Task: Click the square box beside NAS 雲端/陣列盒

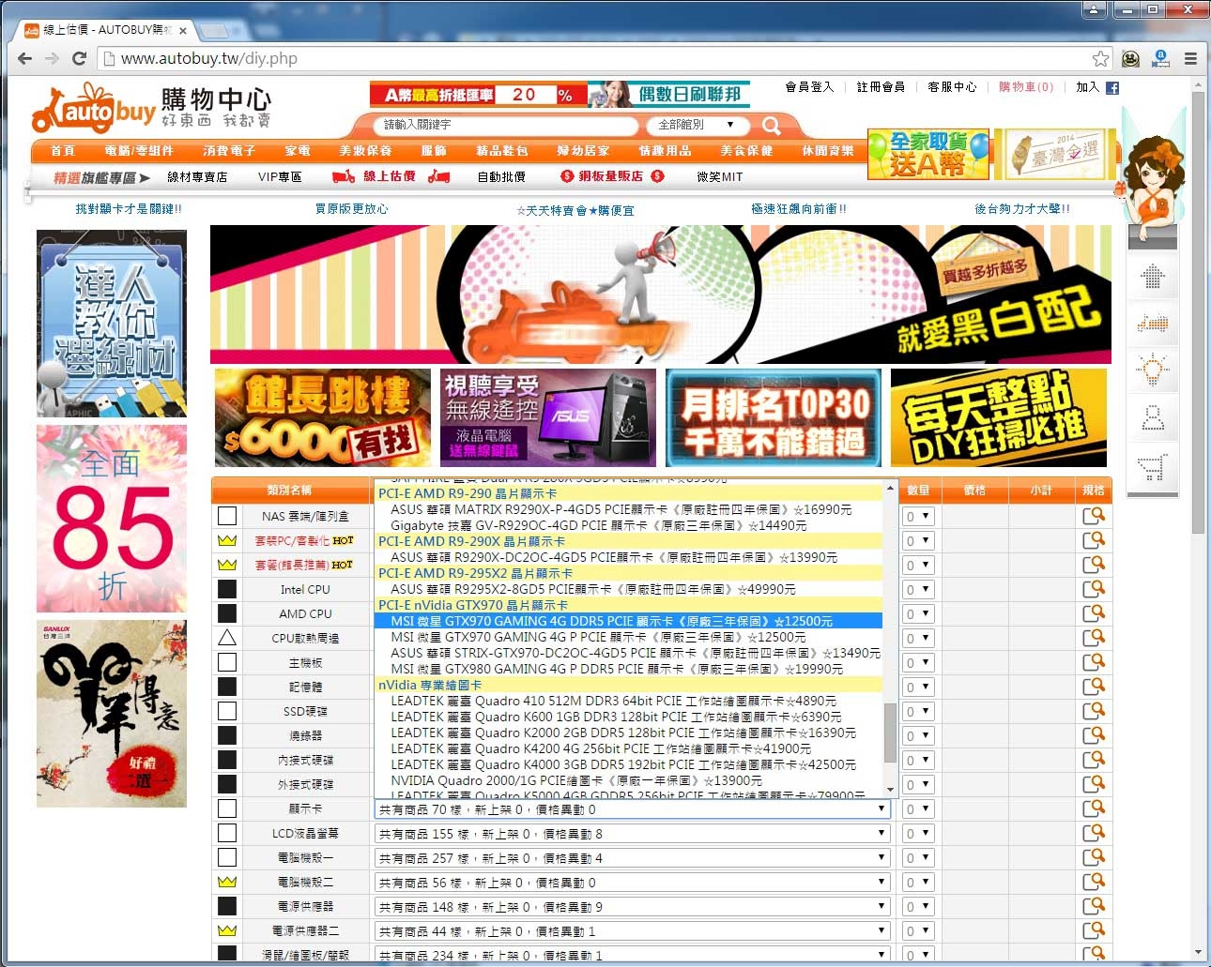Action: (x=226, y=516)
